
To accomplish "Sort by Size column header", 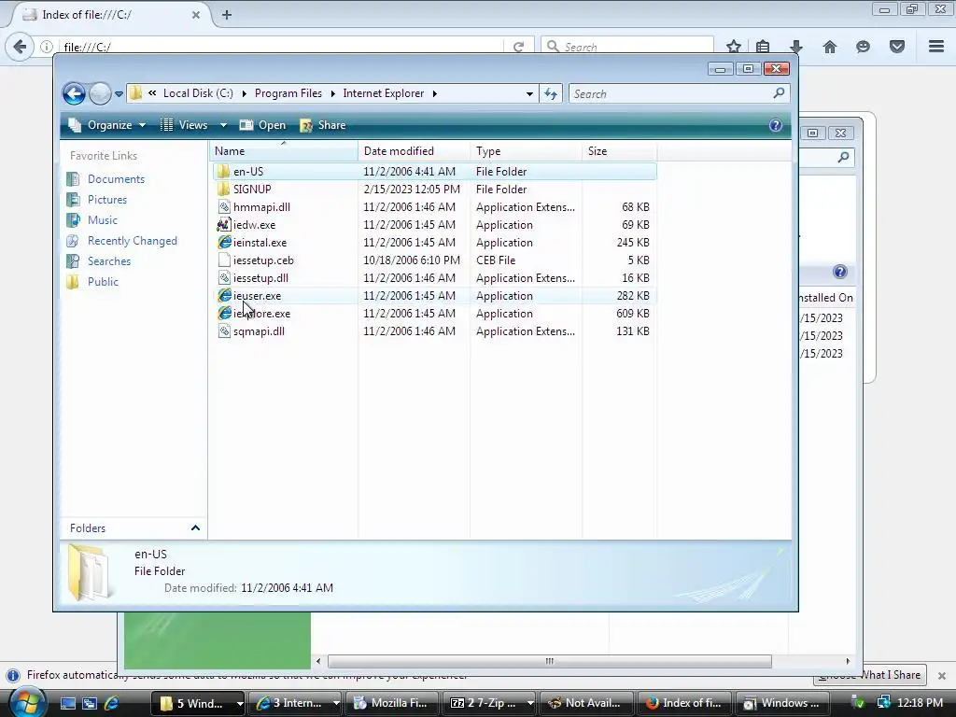I will [620, 151].
